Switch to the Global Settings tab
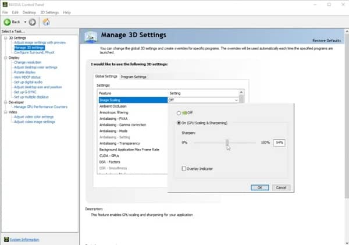The width and height of the screenshot is (349, 245). pyautogui.click(x=106, y=76)
